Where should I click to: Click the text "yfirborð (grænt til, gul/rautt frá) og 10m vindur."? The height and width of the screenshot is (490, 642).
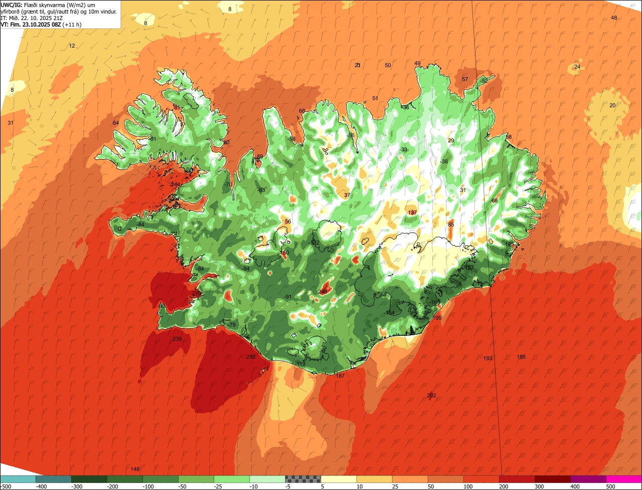coord(59,11)
